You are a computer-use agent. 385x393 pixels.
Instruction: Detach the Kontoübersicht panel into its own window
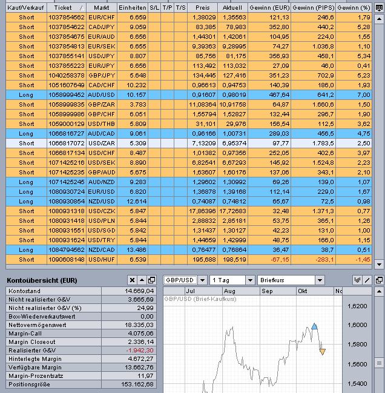pos(151,280)
